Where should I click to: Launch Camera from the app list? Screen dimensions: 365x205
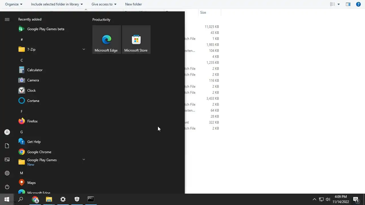pos(51,80)
